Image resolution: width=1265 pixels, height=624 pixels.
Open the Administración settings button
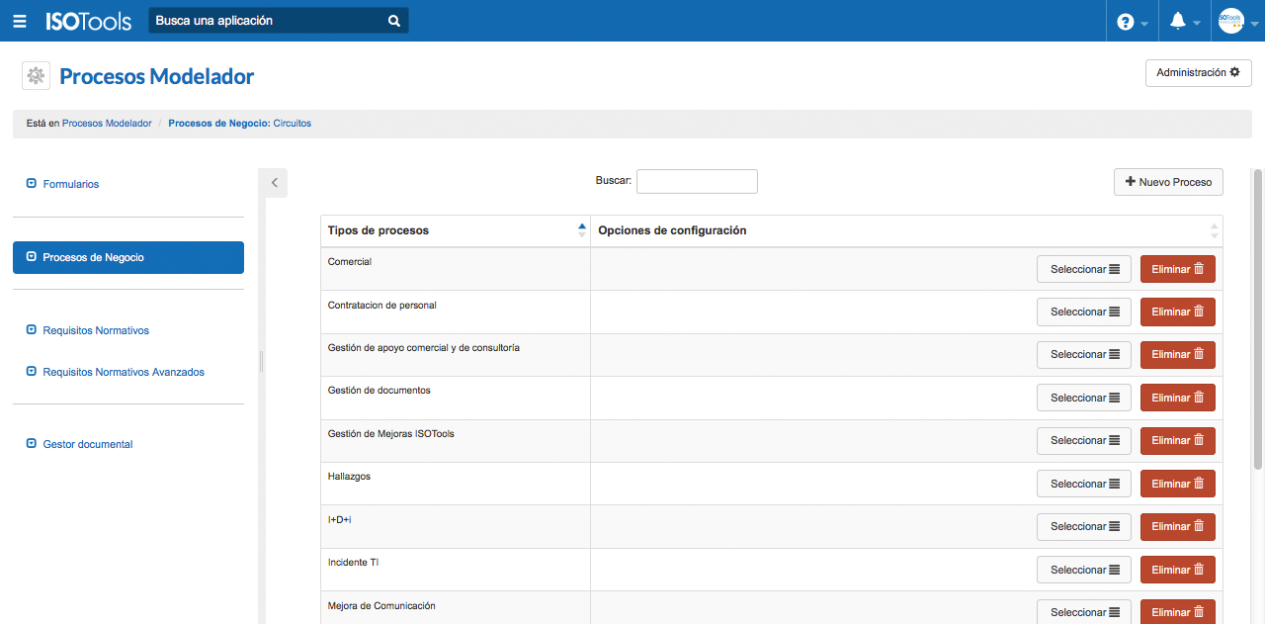pos(1198,73)
